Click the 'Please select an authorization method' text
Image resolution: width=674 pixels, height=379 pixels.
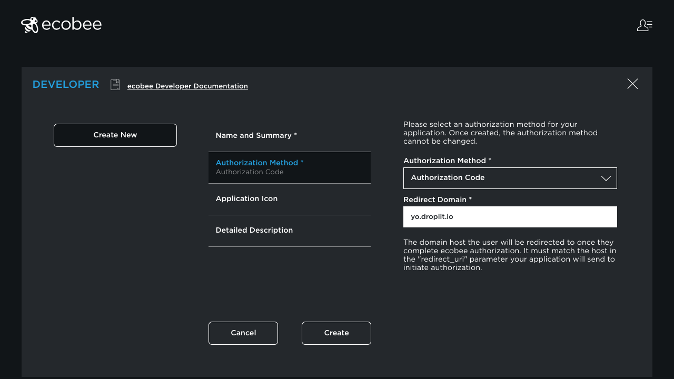pos(501,133)
